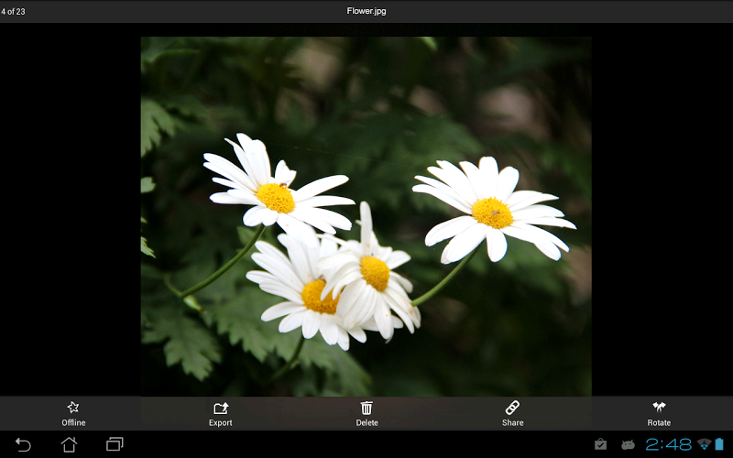Tap the Wi-Fi status icon
The height and width of the screenshot is (458, 733).
pyautogui.click(x=704, y=444)
